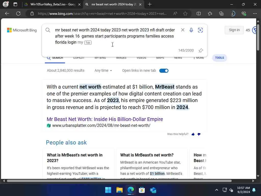Sign in to Bing
261x196 pixels.
tap(234, 30)
